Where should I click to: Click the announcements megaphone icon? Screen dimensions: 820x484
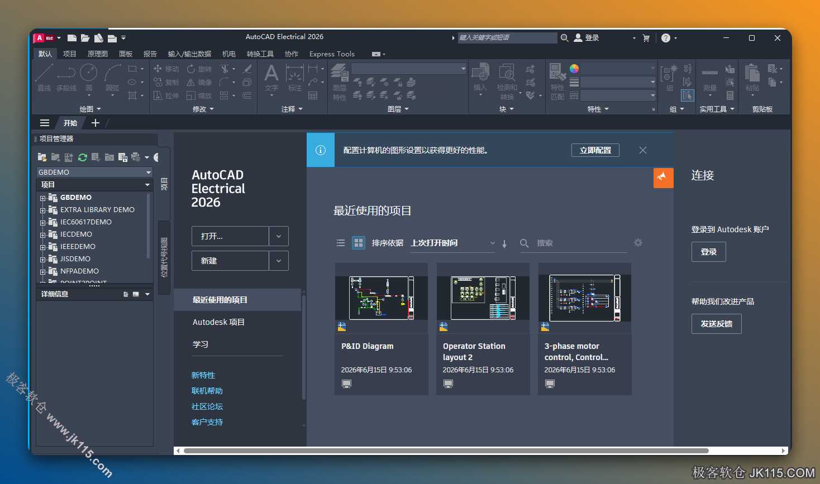click(x=663, y=178)
